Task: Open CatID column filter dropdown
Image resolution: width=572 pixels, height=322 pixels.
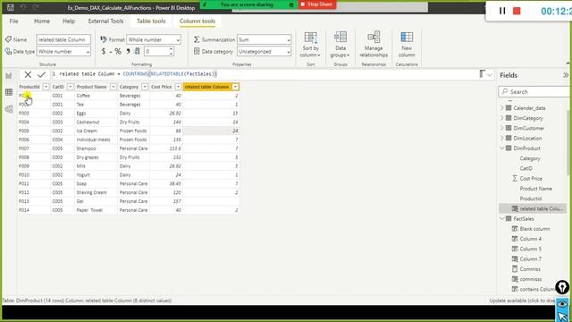Action: point(70,87)
